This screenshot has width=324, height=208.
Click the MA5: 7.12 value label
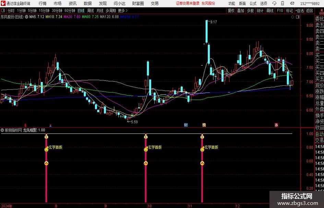click(x=37, y=17)
